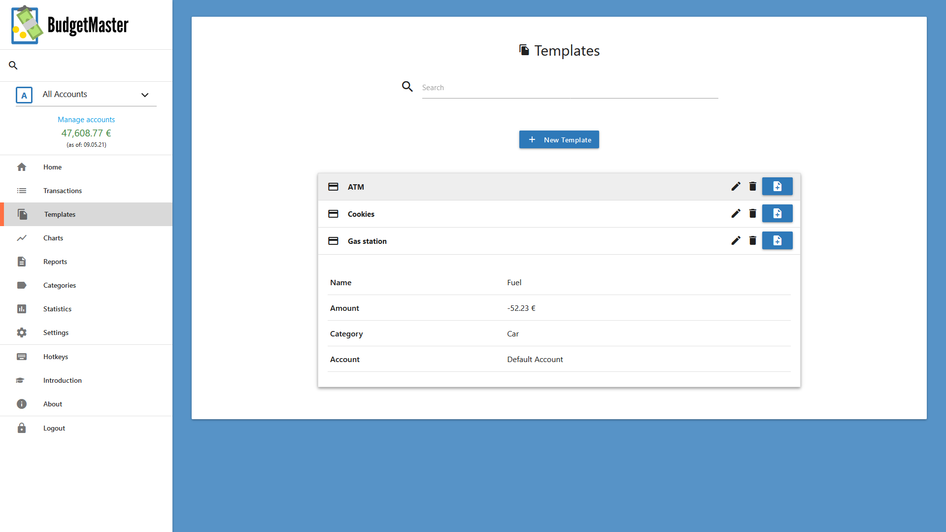This screenshot has height=532, width=946.
Task: Click the BudgetMaster logo
Action: [x=69, y=25]
